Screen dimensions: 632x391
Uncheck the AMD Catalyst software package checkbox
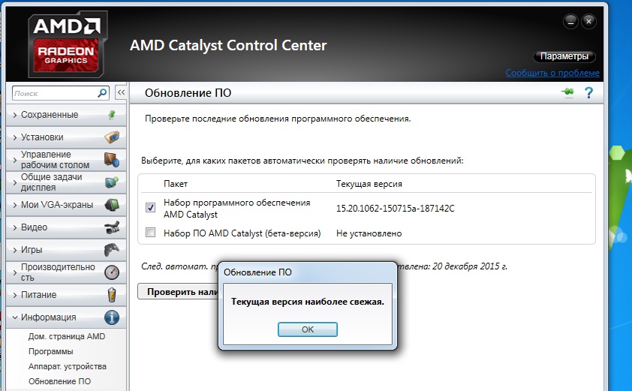[x=150, y=208]
